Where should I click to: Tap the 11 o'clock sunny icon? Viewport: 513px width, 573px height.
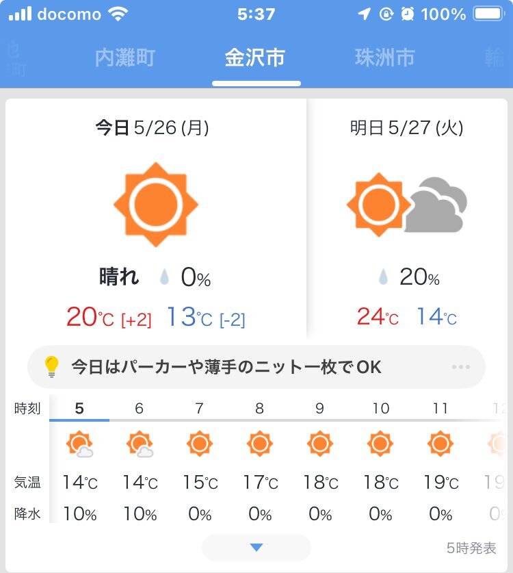click(440, 444)
